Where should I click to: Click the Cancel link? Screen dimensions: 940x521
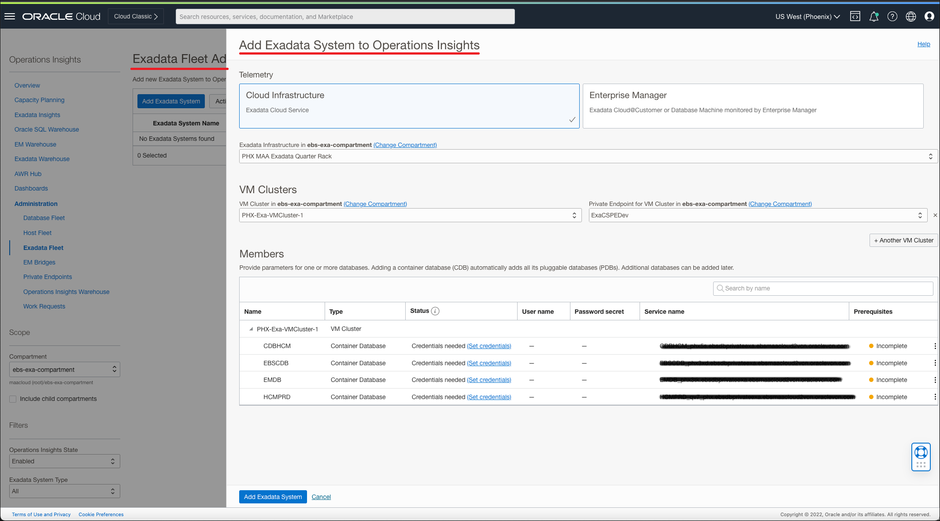321,497
